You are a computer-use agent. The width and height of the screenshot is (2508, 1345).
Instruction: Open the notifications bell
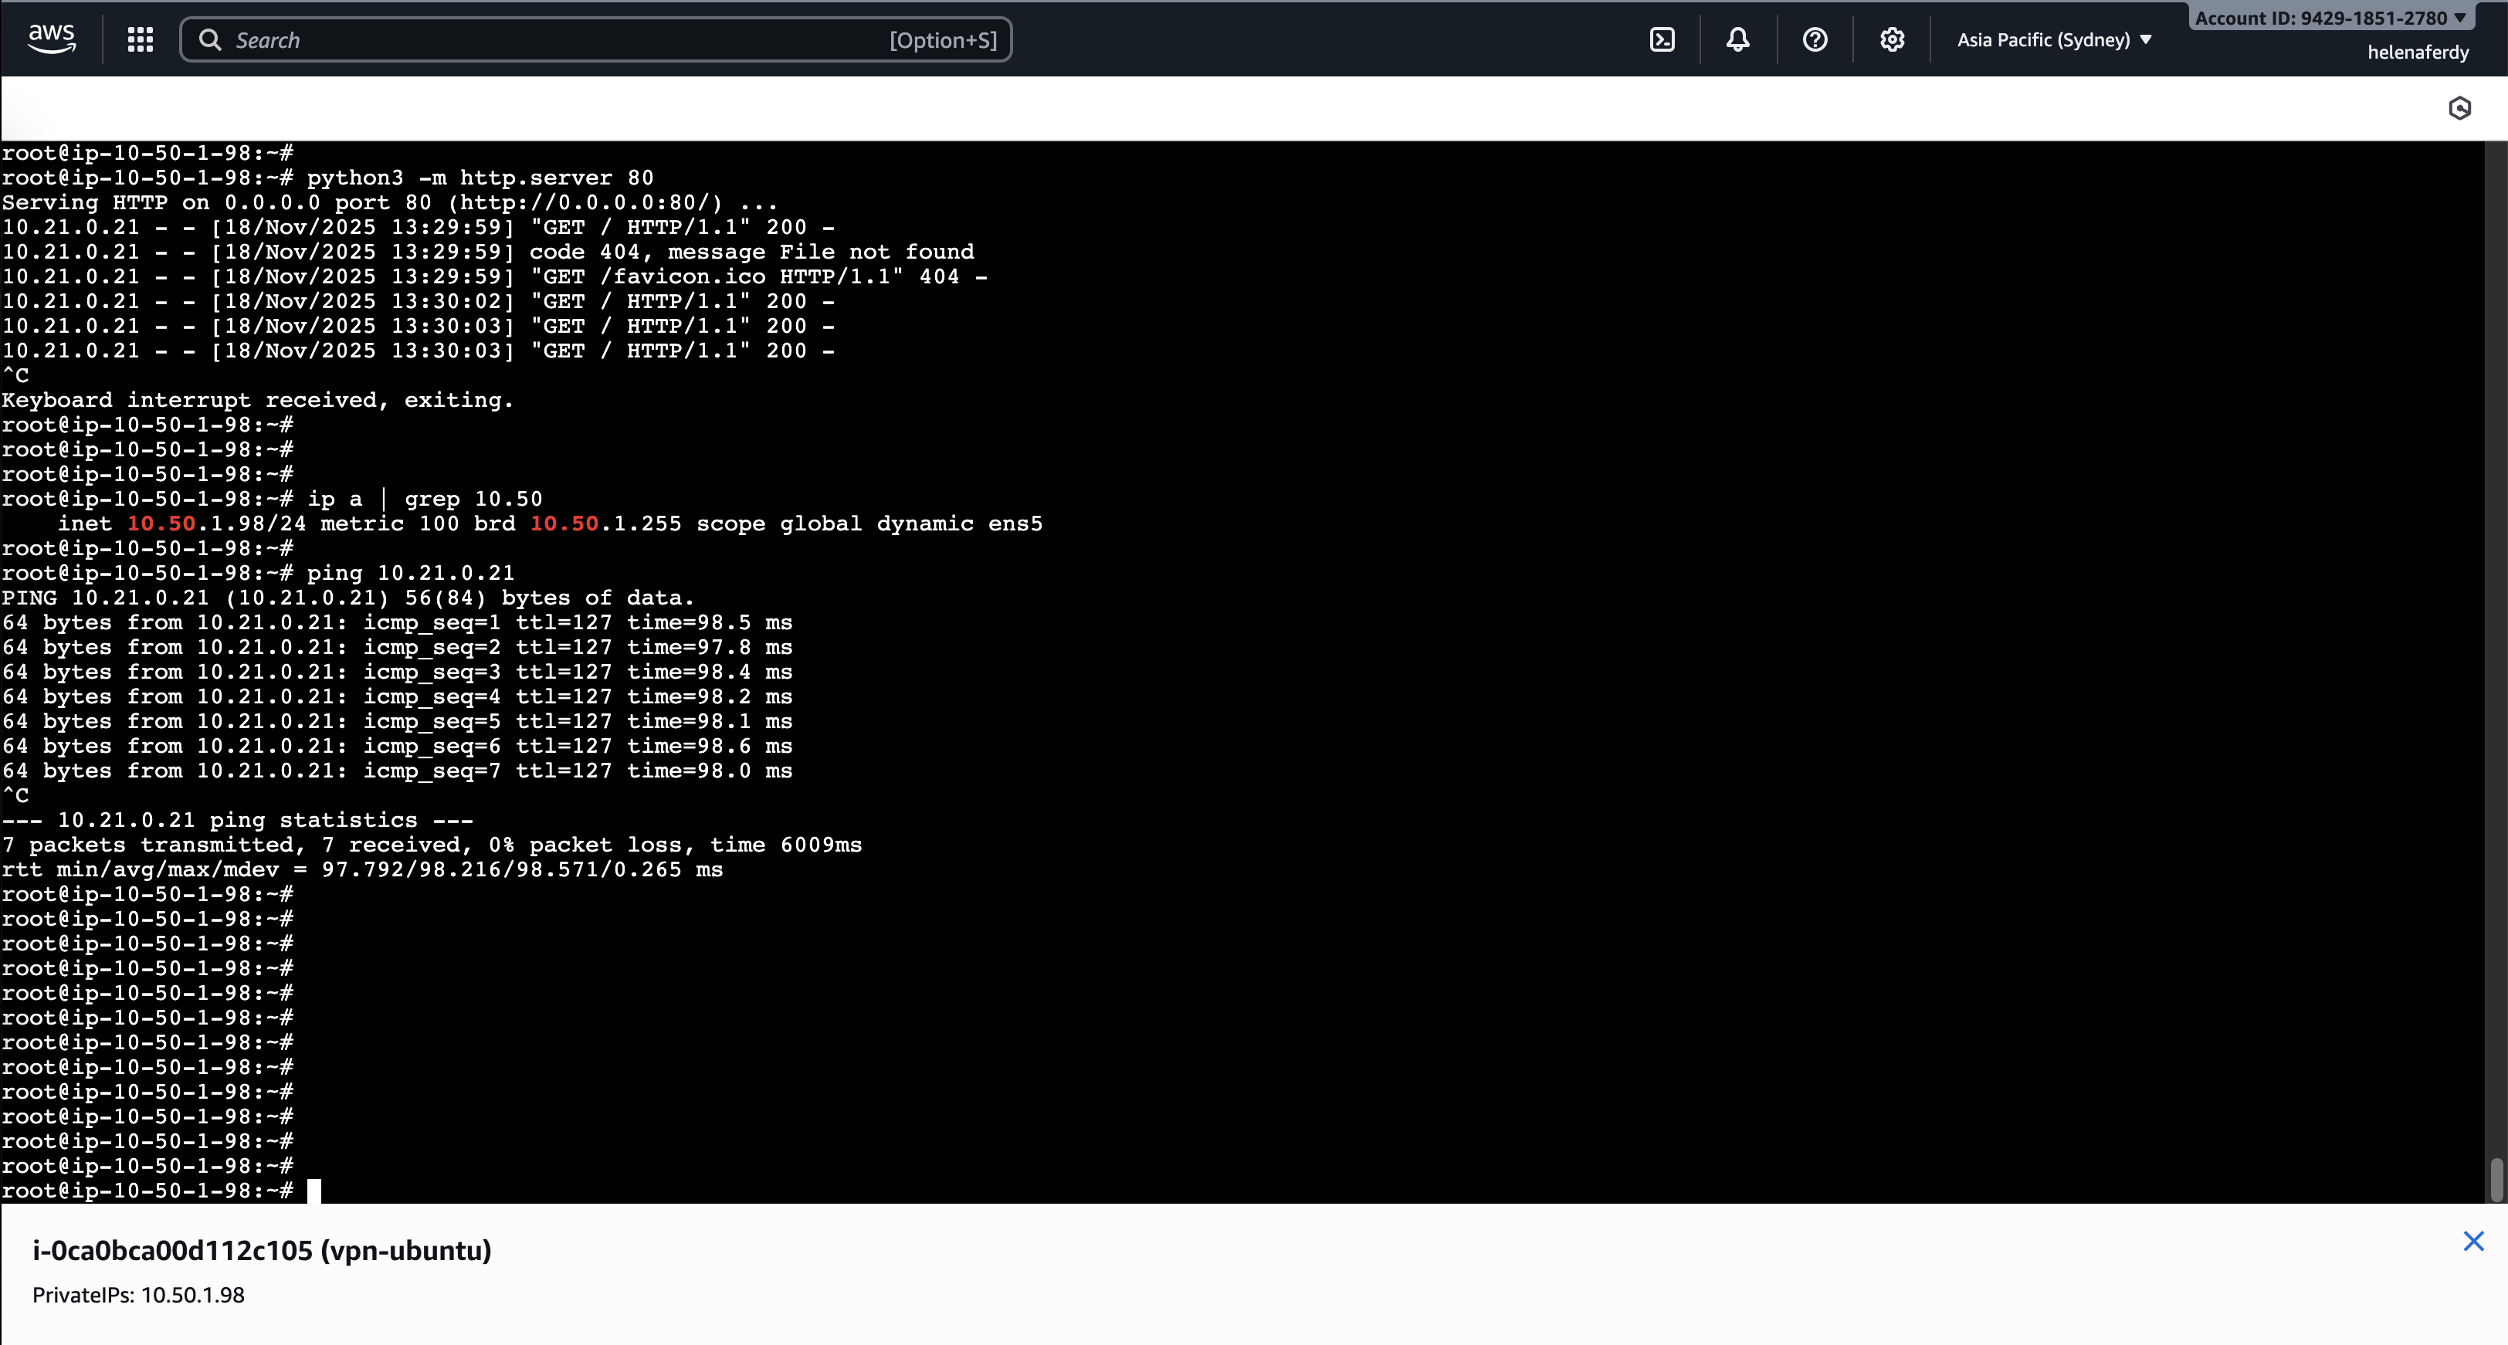(x=1738, y=39)
